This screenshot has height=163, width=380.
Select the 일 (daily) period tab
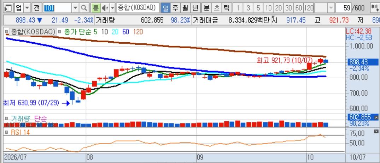tap(165, 8)
